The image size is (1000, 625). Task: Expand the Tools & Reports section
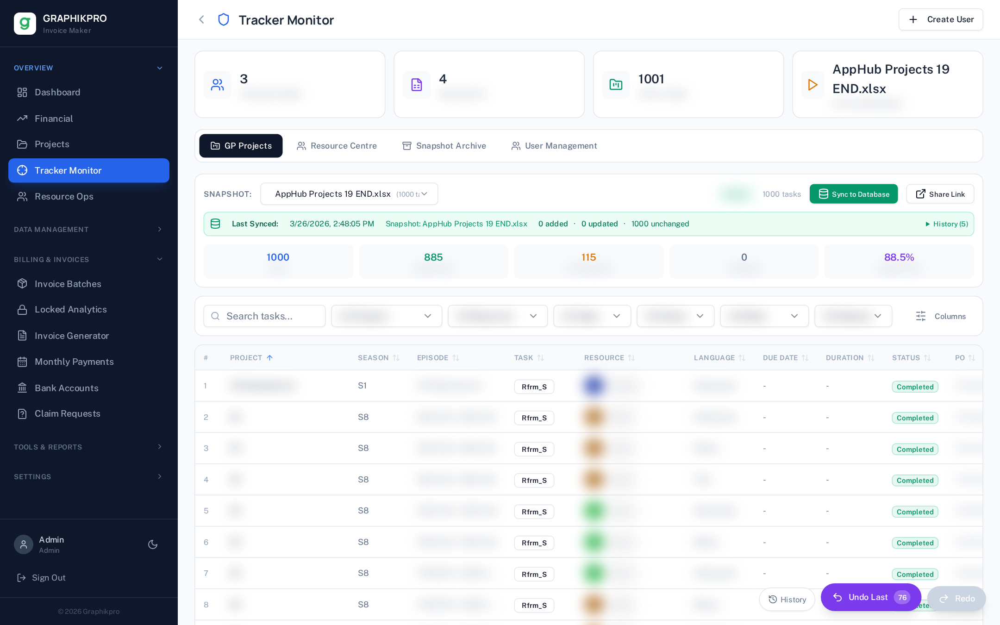pos(89,447)
